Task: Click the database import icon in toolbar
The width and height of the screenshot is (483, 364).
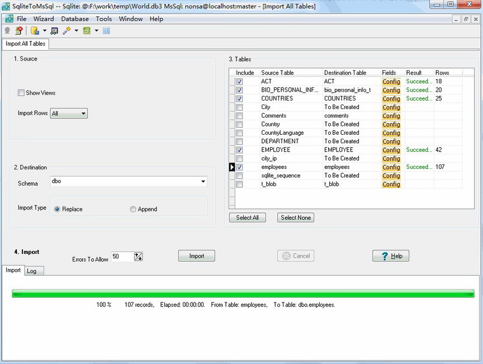Action: point(35,31)
